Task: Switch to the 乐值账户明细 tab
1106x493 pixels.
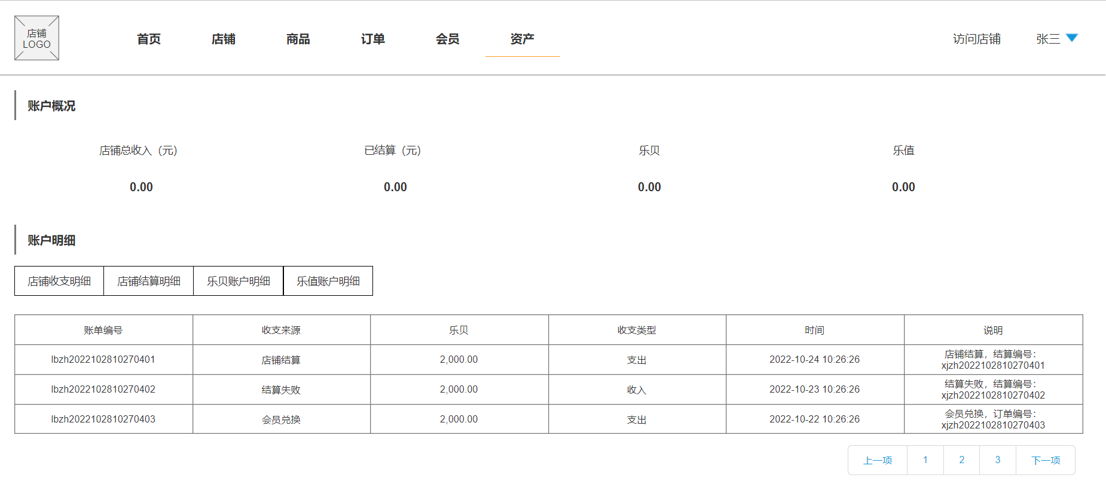Action: (x=328, y=281)
